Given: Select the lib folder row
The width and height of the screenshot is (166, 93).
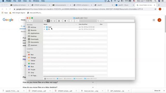Looking at the screenshot, I should pyautogui.click(x=75, y=29).
